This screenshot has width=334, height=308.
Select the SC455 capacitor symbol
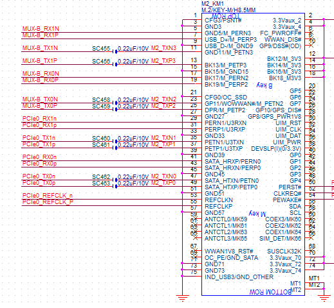[x=115, y=51]
